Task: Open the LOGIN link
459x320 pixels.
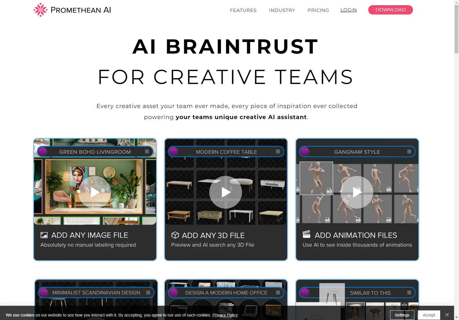Action: coord(349,10)
